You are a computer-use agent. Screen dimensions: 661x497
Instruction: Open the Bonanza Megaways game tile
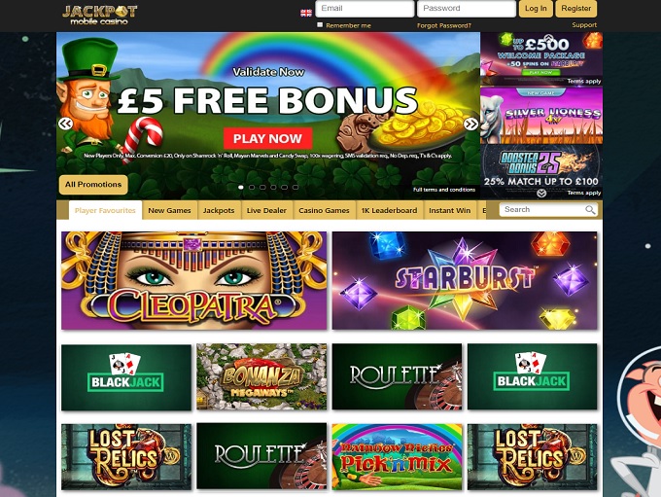261,376
